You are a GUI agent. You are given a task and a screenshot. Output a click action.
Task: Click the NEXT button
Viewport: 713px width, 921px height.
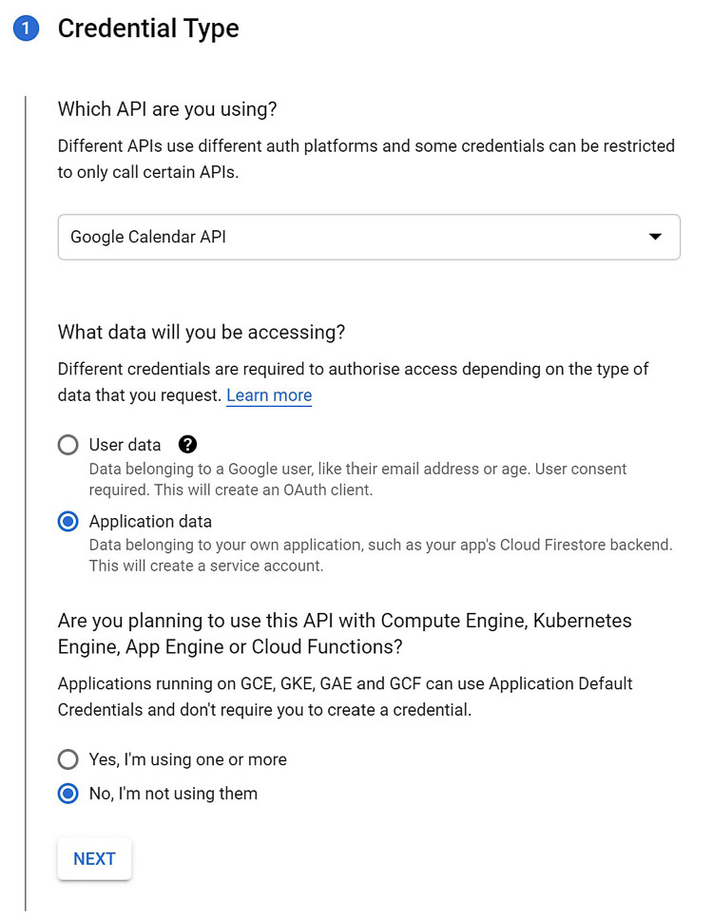click(x=93, y=858)
